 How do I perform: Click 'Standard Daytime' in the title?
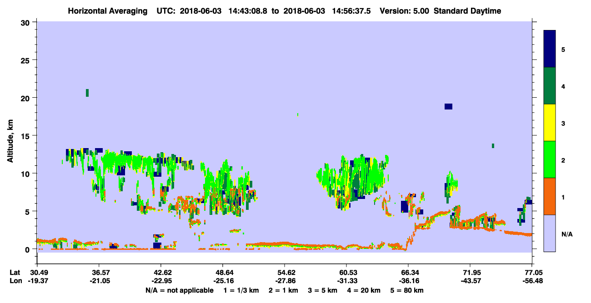coord(468,11)
